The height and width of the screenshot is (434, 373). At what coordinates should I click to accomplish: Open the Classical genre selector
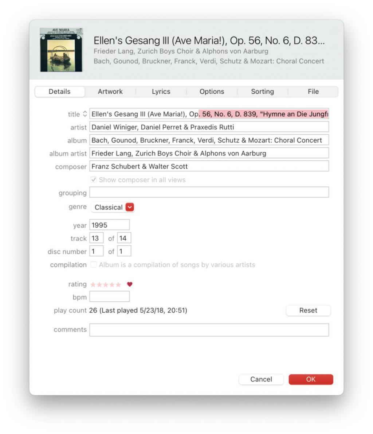[111, 207]
